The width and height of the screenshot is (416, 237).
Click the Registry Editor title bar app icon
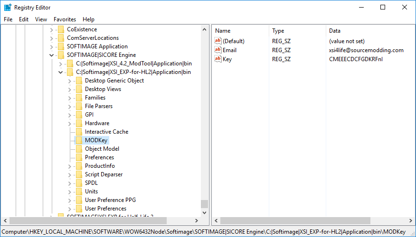point(8,8)
